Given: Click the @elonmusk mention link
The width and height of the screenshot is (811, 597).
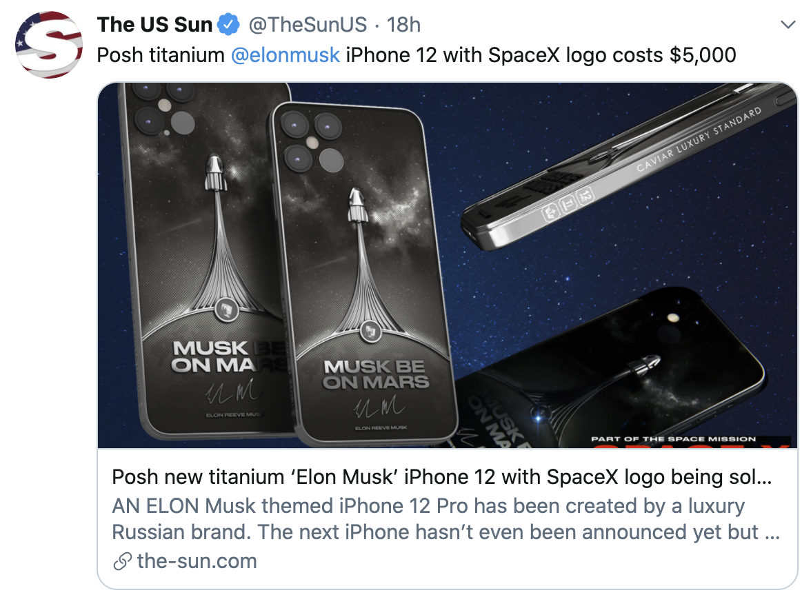Looking at the screenshot, I should (286, 54).
